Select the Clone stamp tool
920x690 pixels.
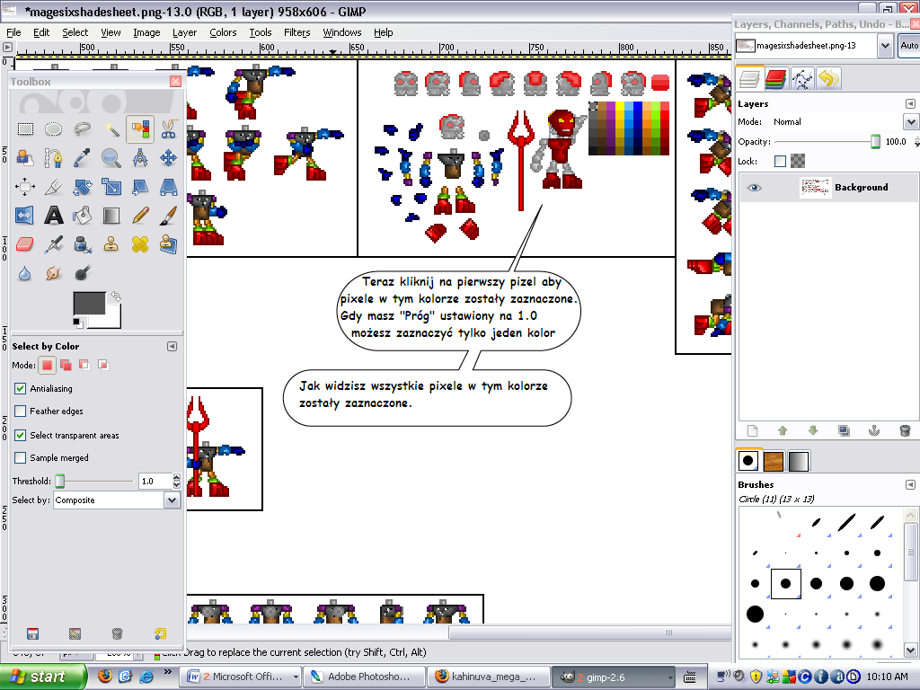111,243
